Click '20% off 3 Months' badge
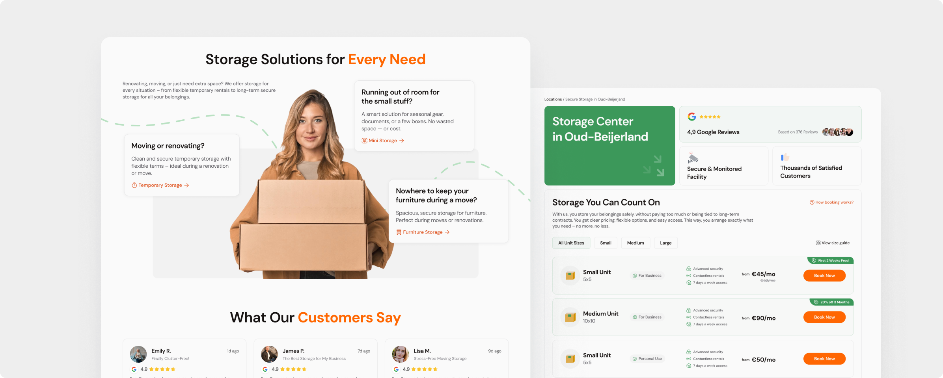The height and width of the screenshot is (378, 943). click(x=831, y=302)
